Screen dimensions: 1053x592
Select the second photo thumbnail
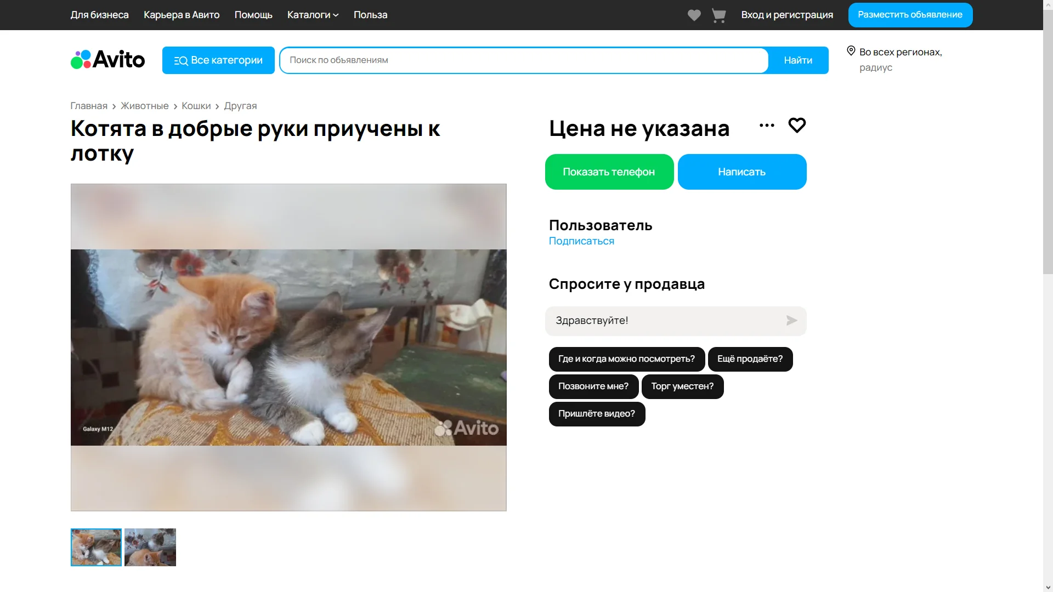(x=150, y=547)
